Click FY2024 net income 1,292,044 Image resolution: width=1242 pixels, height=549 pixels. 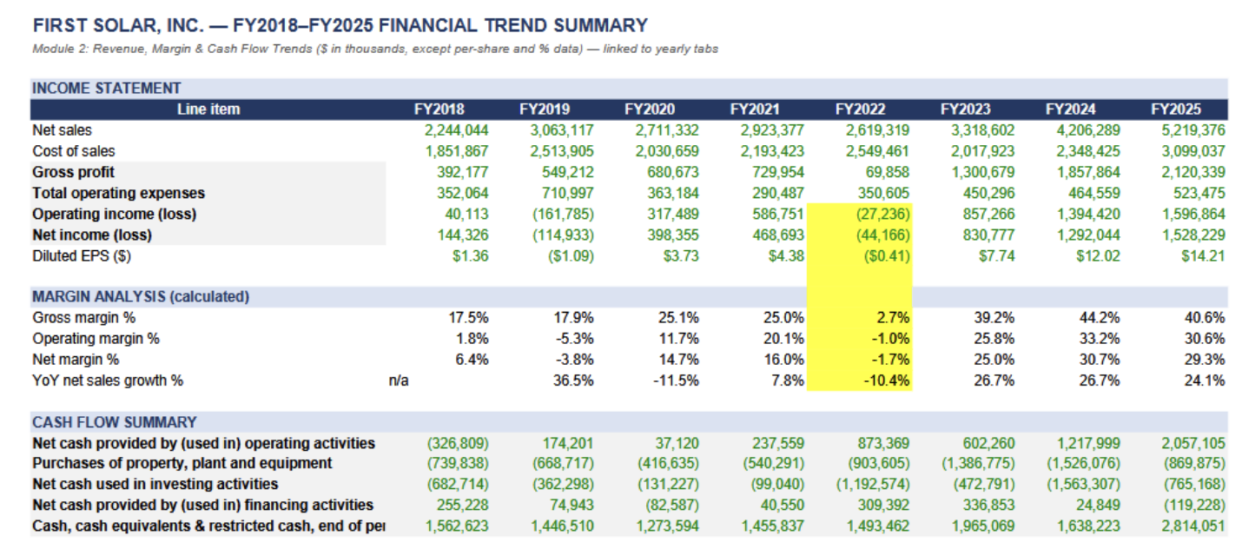tap(1089, 235)
